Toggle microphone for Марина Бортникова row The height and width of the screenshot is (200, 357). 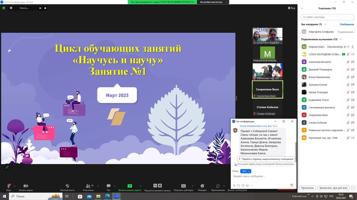pos(353,47)
